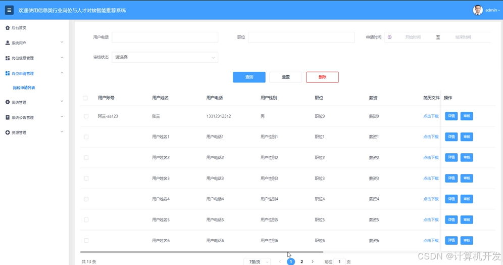Expand the 岗位信息管理 menu chevron
503x265 pixels.
tap(62, 58)
